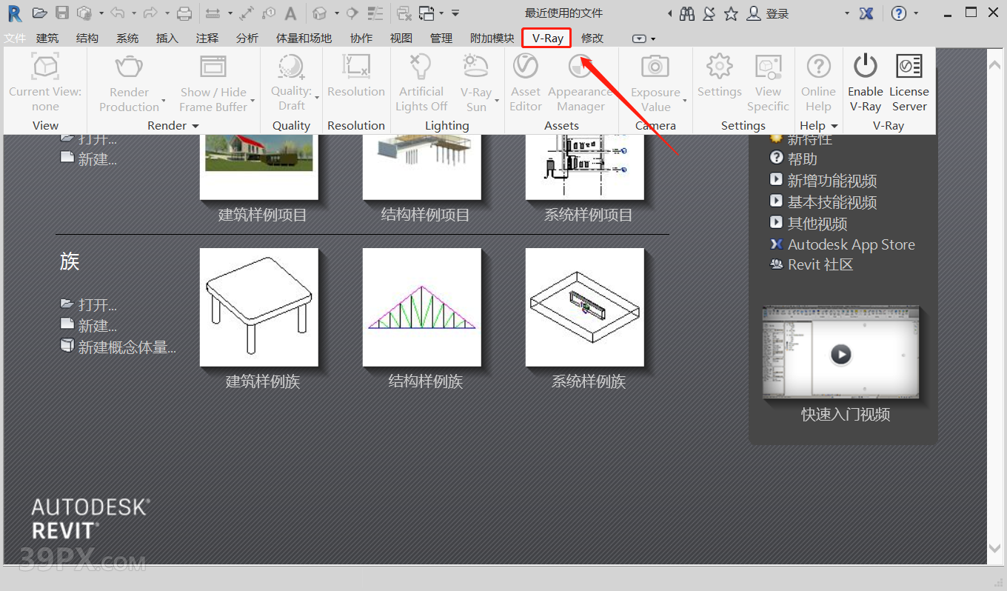Switch to the 修改 ribbon tab
The height and width of the screenshot is (591, 1007).
click(x=592, y=39)
